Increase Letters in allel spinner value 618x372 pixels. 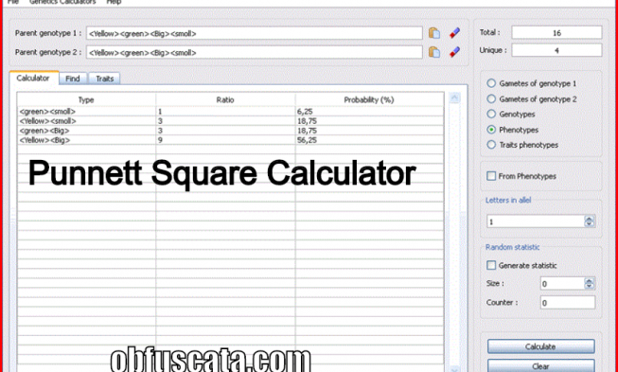pyautogui.click(x=590, y=219)
